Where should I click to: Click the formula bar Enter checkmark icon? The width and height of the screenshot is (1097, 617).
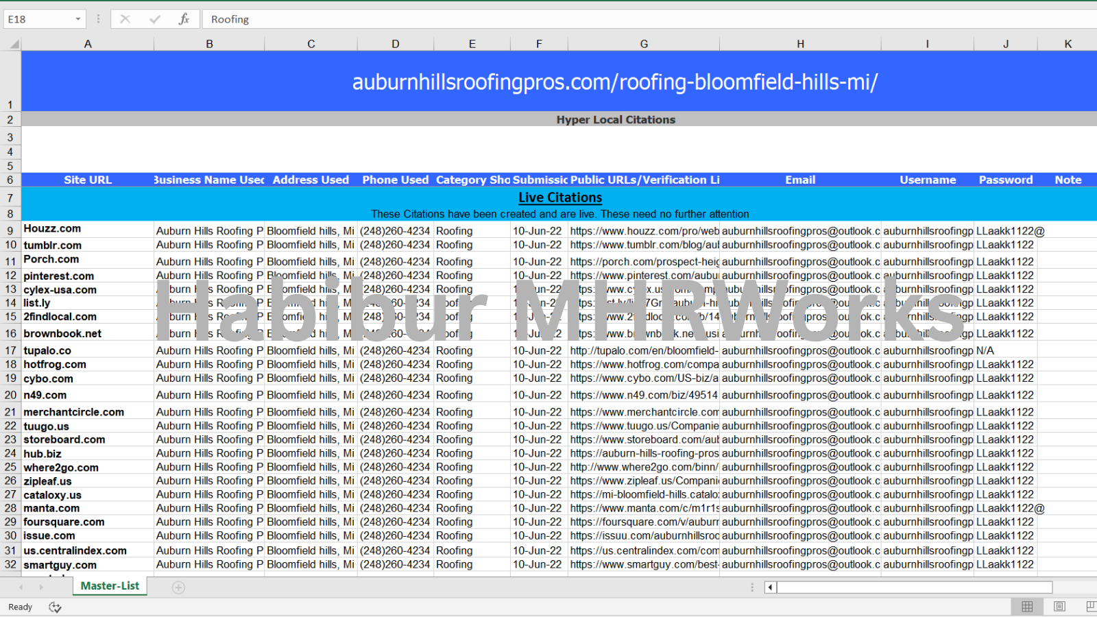pyautogui.click(x=154, y=19)
